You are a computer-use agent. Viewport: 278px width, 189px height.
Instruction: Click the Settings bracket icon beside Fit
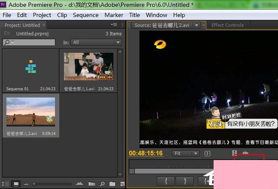(x=207, y=153)
